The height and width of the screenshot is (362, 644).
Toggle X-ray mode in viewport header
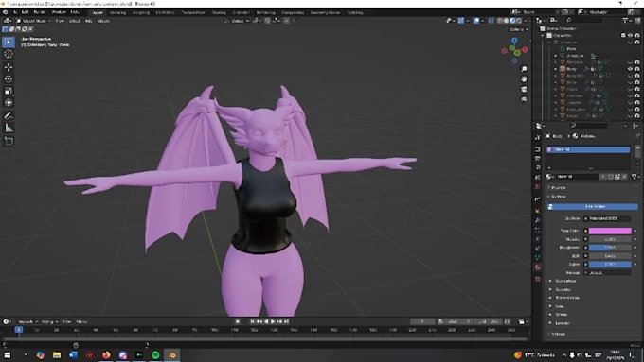point(492,21)
